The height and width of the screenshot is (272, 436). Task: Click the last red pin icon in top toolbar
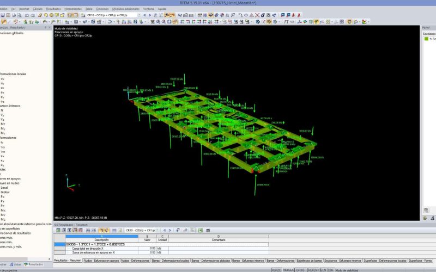point(299,15)
